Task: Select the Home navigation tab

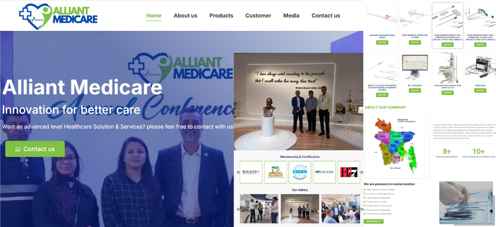Action: click(154, 16)
